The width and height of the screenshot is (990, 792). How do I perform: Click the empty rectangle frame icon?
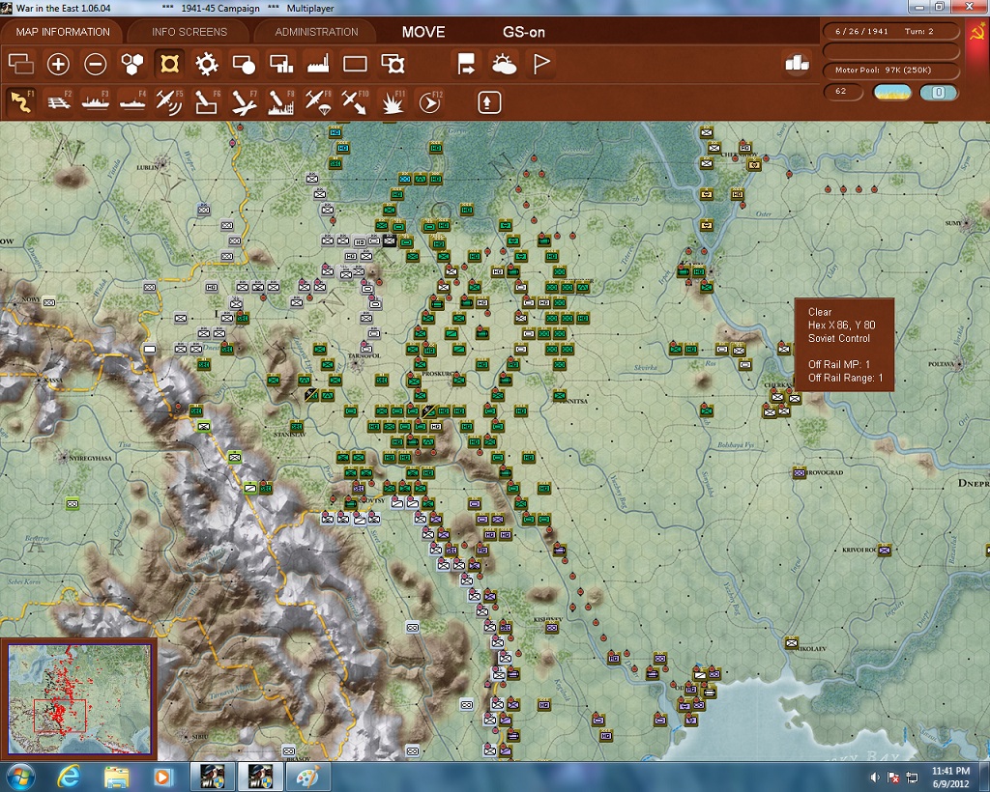pyautogui.click(x=355, y=64)
